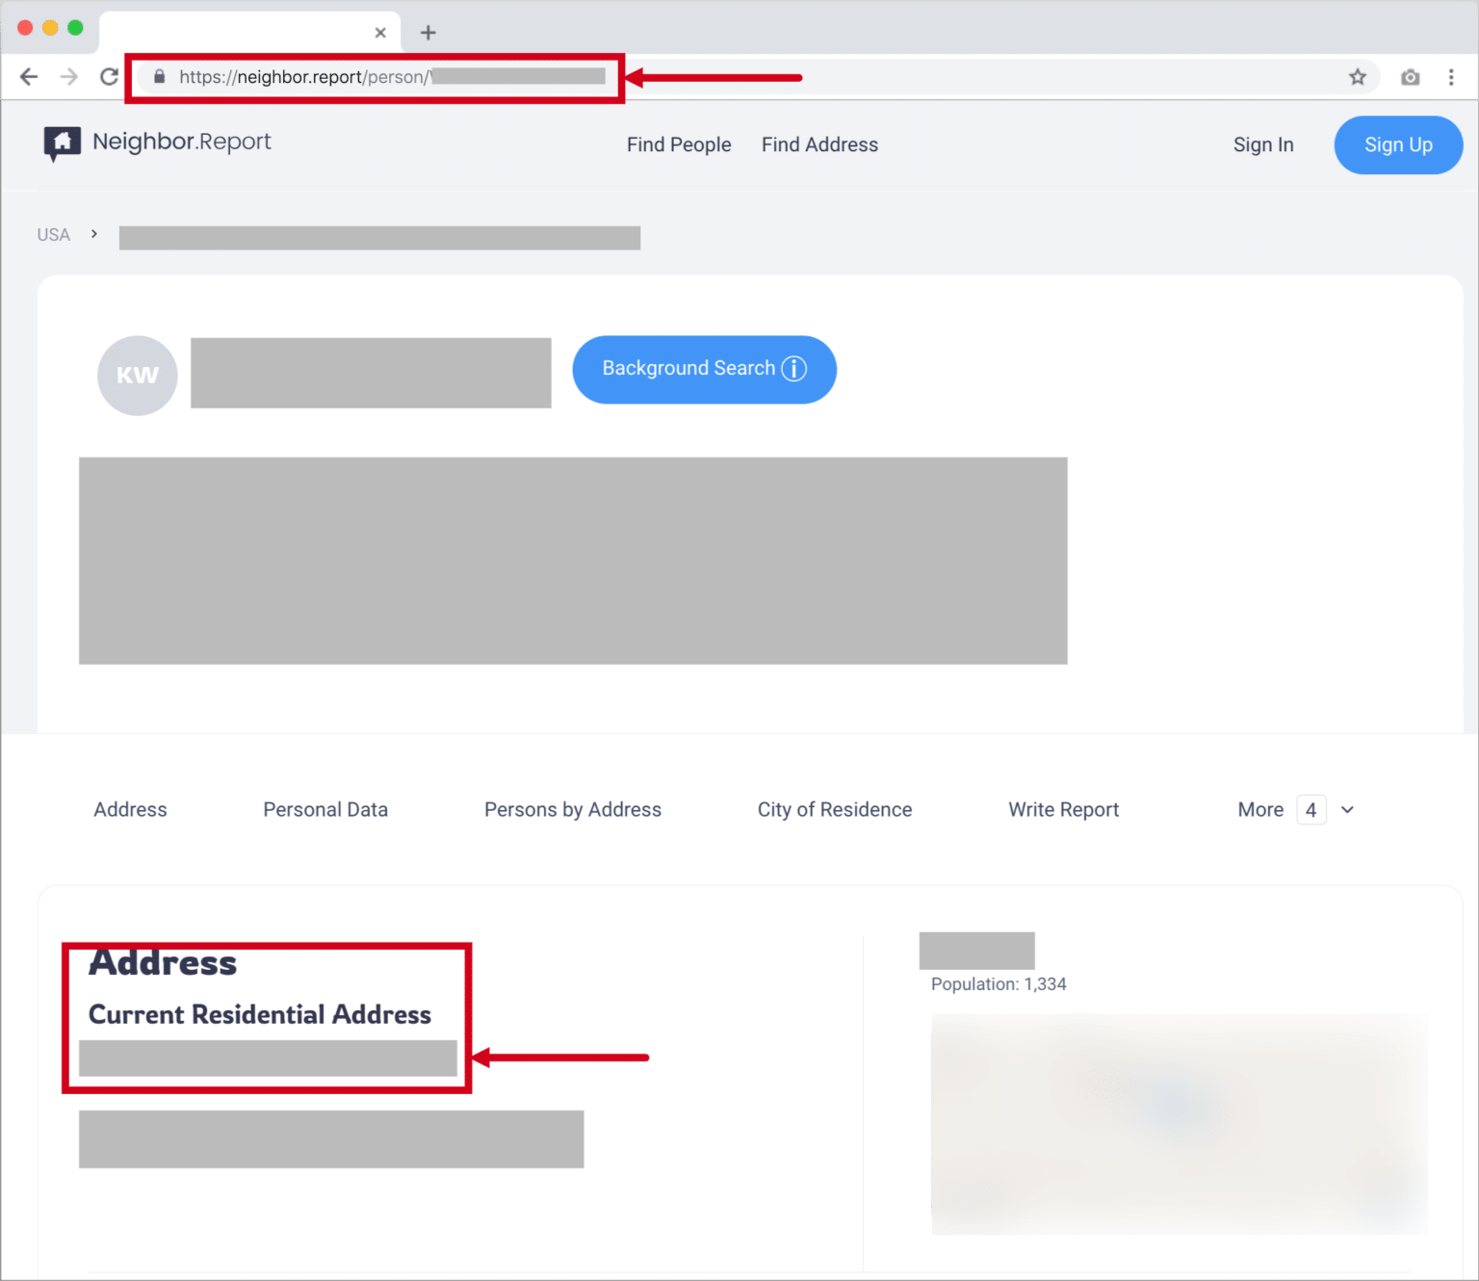Navigate back with the back arrow

[x=29, y=76]
